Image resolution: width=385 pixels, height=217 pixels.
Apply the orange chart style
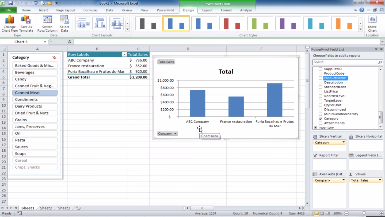tap(344, 24)
